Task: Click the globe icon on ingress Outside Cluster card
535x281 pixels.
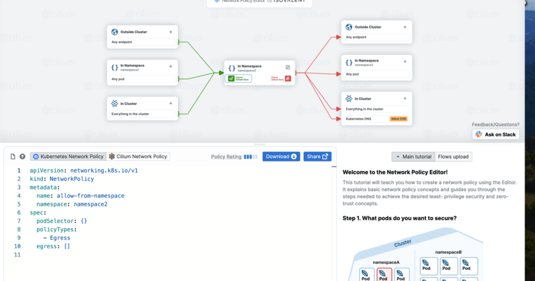Action: pos(115,32)
